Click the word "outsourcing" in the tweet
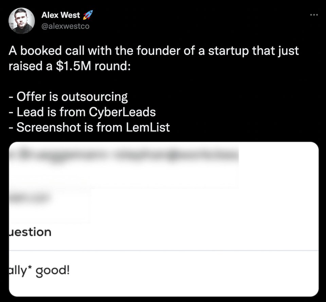The width and height of the screenshot is (326, 302). pyautogui.click(x=94, y=97)
